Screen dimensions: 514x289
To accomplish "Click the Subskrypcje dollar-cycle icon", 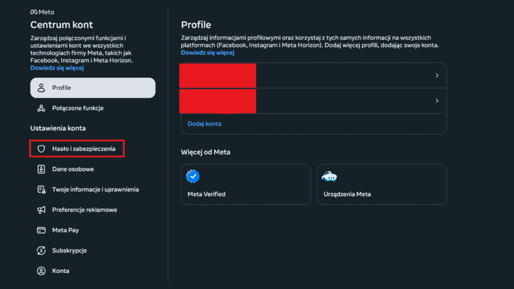I will pos(41,250).
